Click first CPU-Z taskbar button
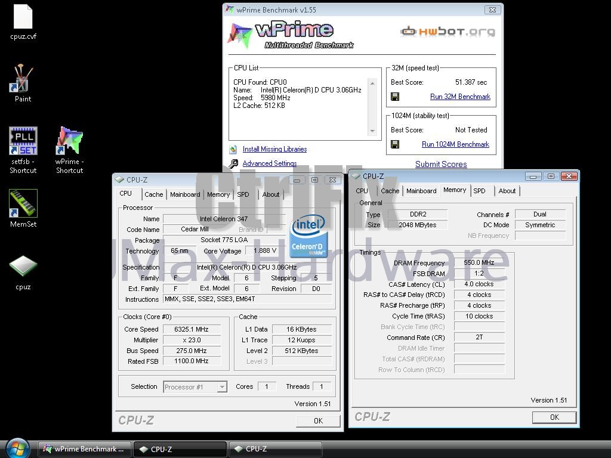611x458 pixels. 180,449
